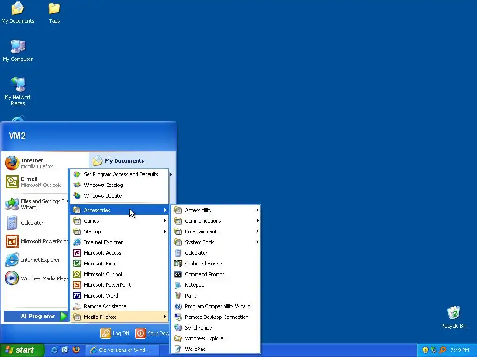Open Files and Settings Transfer Wizard
This screenshot has width=477, height=357.
point(36,205)
